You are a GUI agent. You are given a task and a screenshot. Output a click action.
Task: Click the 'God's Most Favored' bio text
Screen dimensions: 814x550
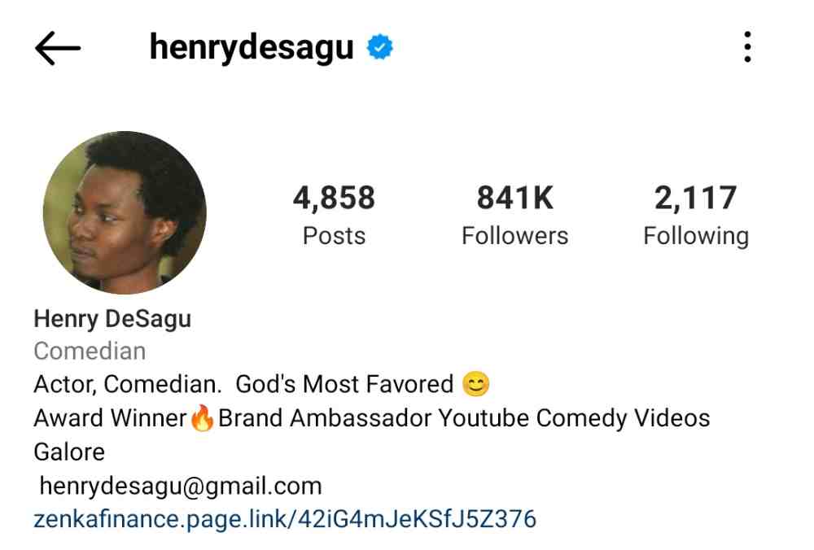[x=344, y=385]
